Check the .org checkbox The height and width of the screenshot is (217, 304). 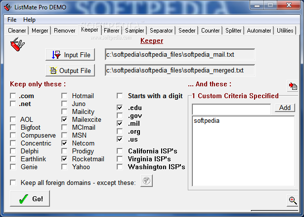(x=120, y=132)
